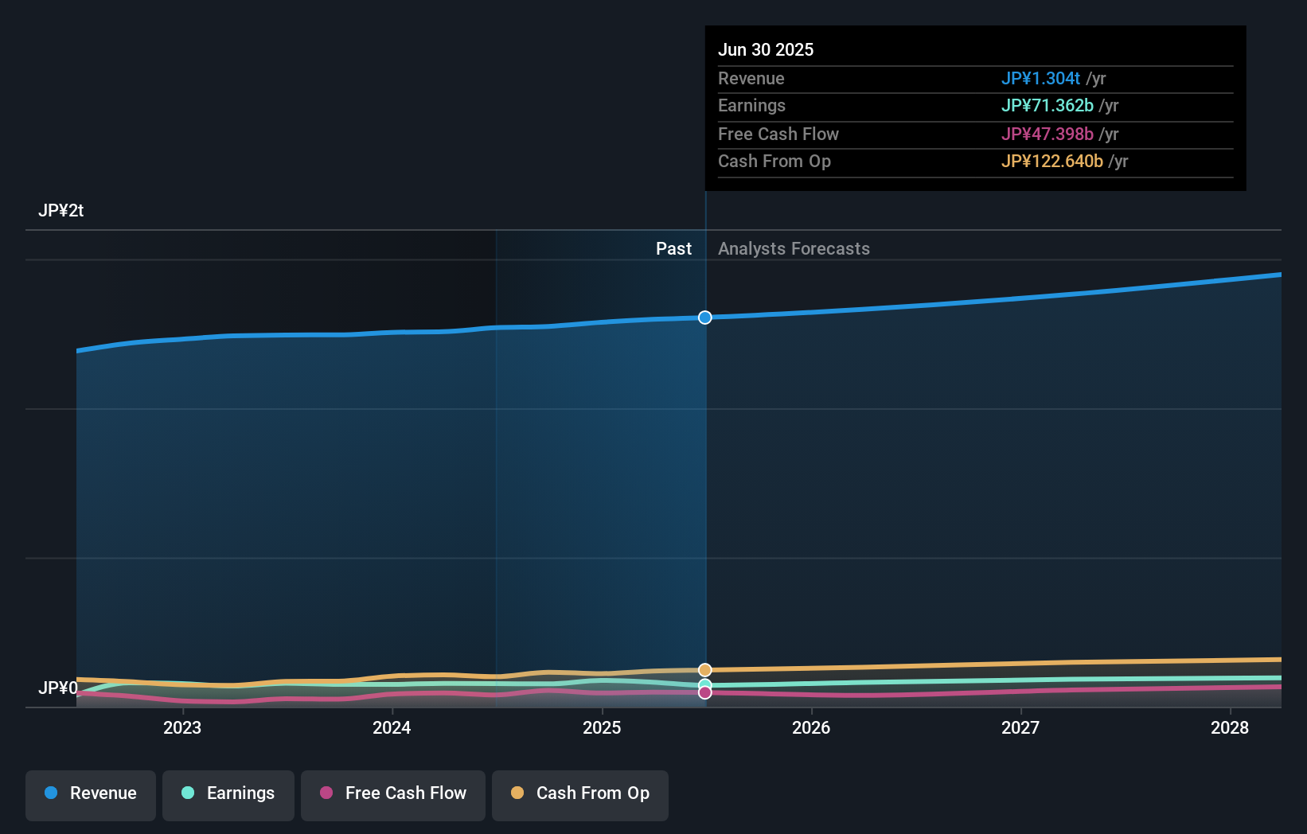Image resolution: width=1307 pixels, height=834 pixels.
Task: Click the JP¥1.304t Revenue value
Action: 1042,79
